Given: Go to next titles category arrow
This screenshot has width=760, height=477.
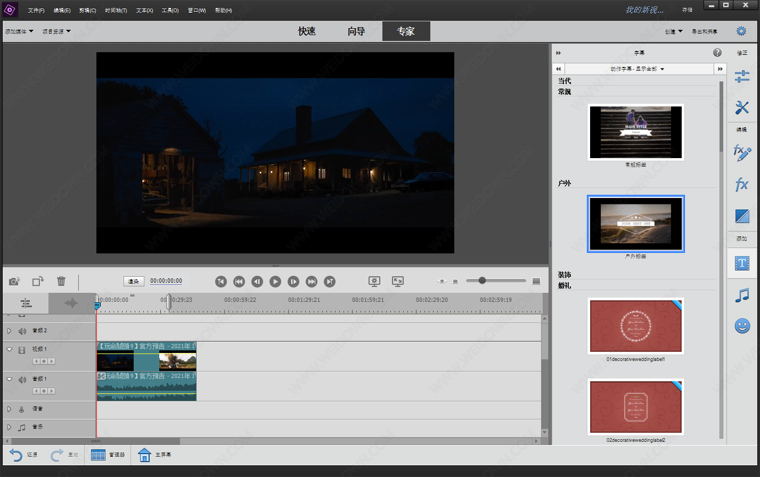Looking at the screenshot, I should [x=720, y=69].
